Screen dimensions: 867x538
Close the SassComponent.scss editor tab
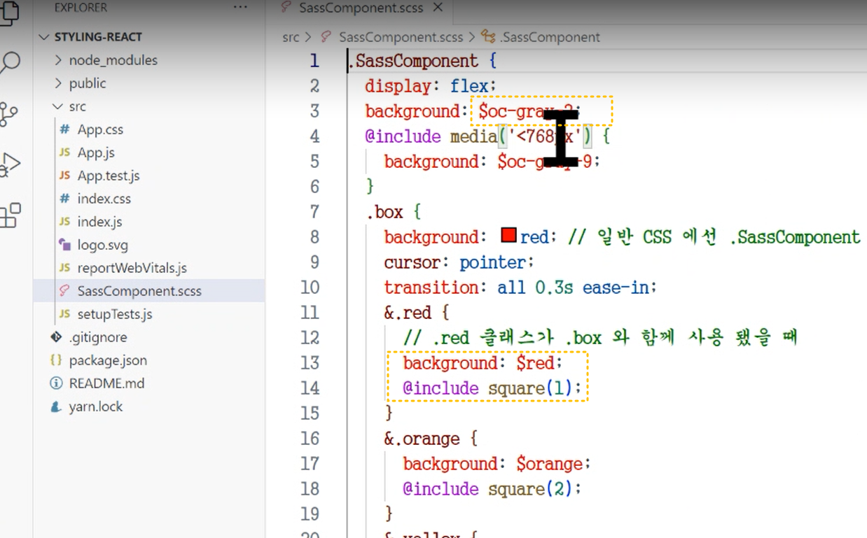click(438, 8)
